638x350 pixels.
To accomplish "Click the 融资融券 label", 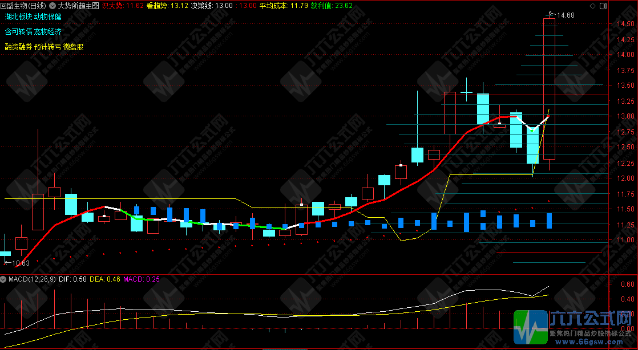I will tap(18, 47).
